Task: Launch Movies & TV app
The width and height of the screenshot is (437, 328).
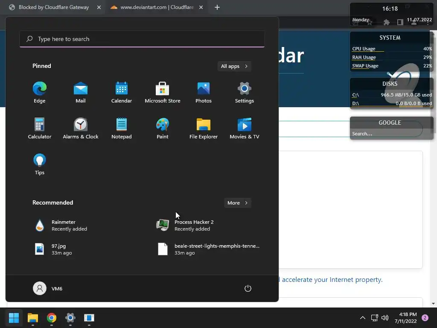Action: [245, 128]
